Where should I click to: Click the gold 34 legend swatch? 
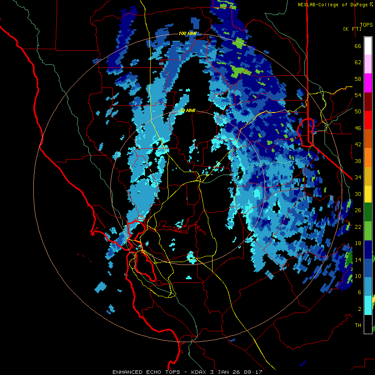coord(368,176)
